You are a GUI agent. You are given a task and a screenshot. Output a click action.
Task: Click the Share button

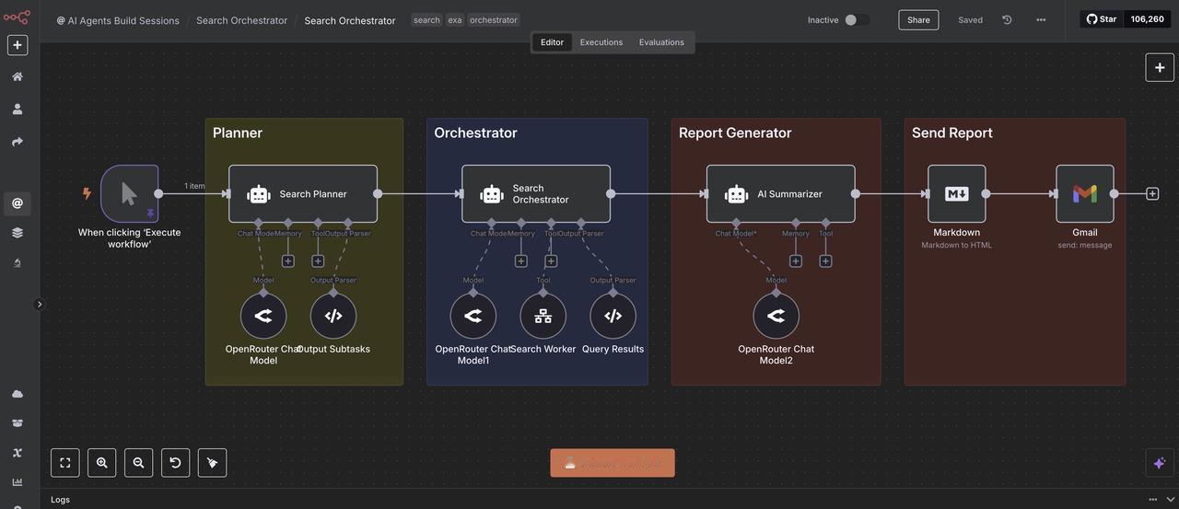pos(917,20)
